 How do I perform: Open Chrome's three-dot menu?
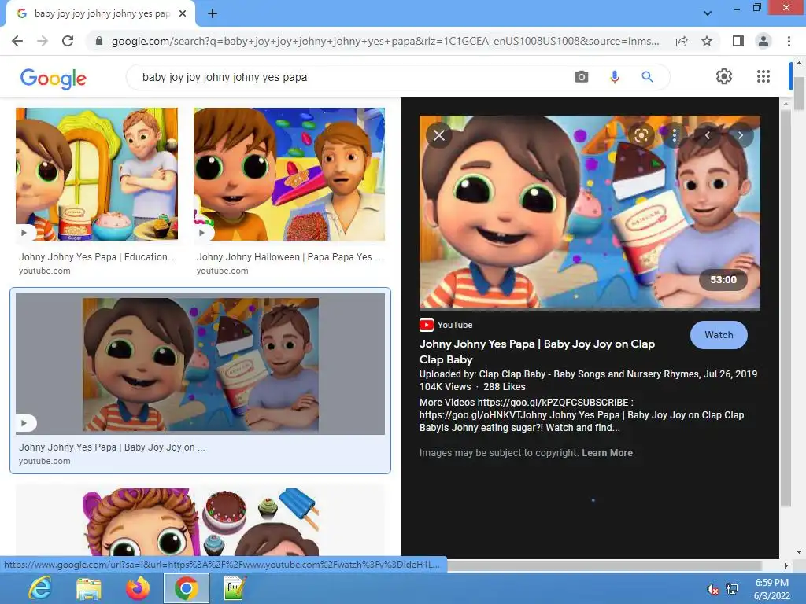tap(789, 41)
